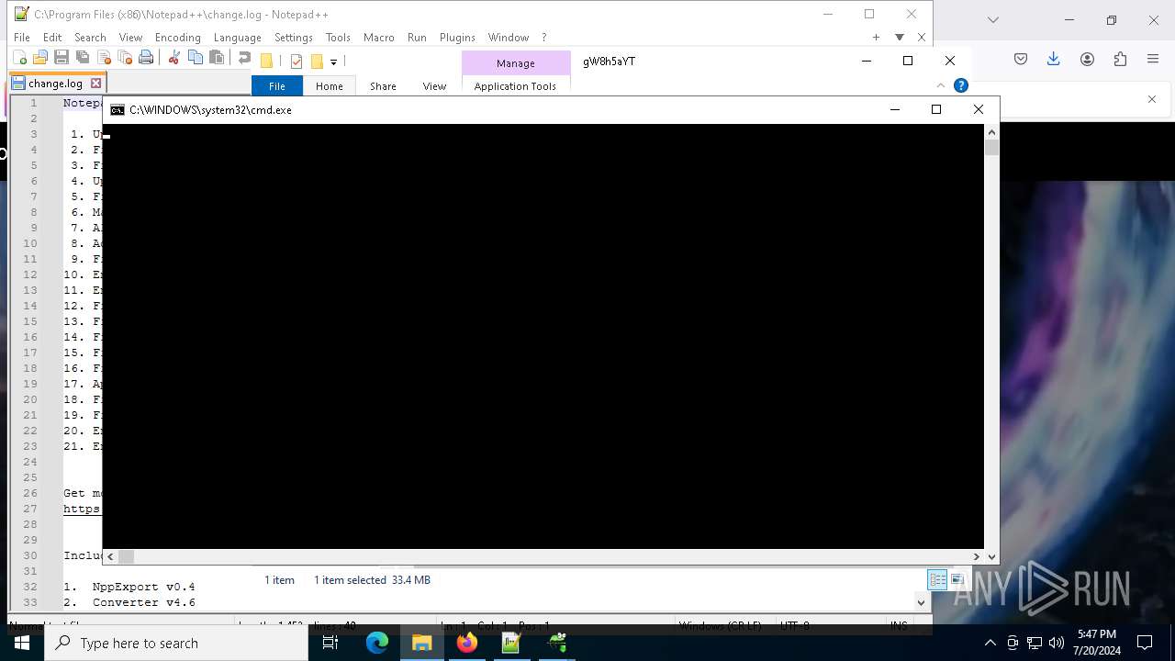Screen dimensions: 1175x661
Task: Open Application Tools ribbon tab
Action: pos(515,86)
